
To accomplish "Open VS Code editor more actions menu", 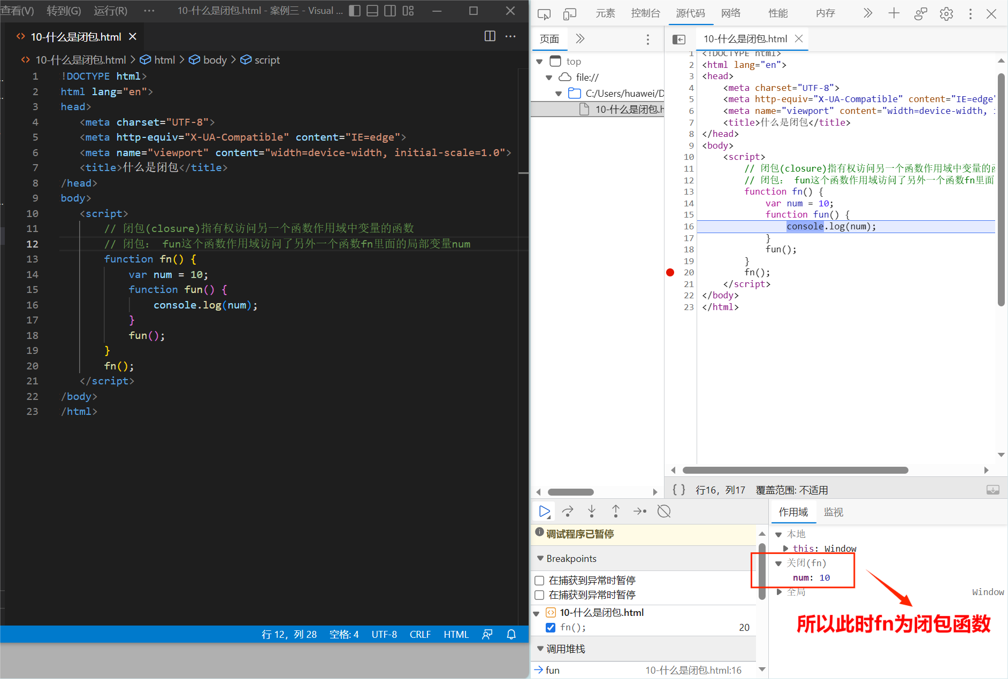I will pyautogui.click(x=510, y=36).
